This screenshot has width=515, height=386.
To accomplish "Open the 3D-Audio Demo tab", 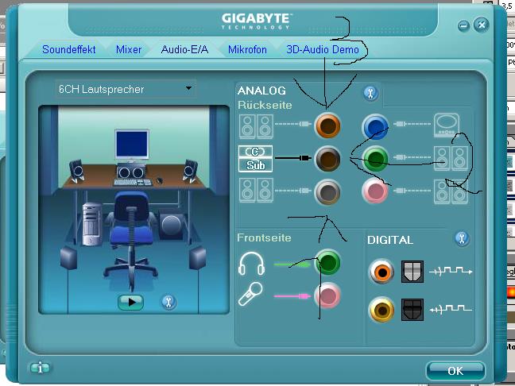I will (323, 49).
